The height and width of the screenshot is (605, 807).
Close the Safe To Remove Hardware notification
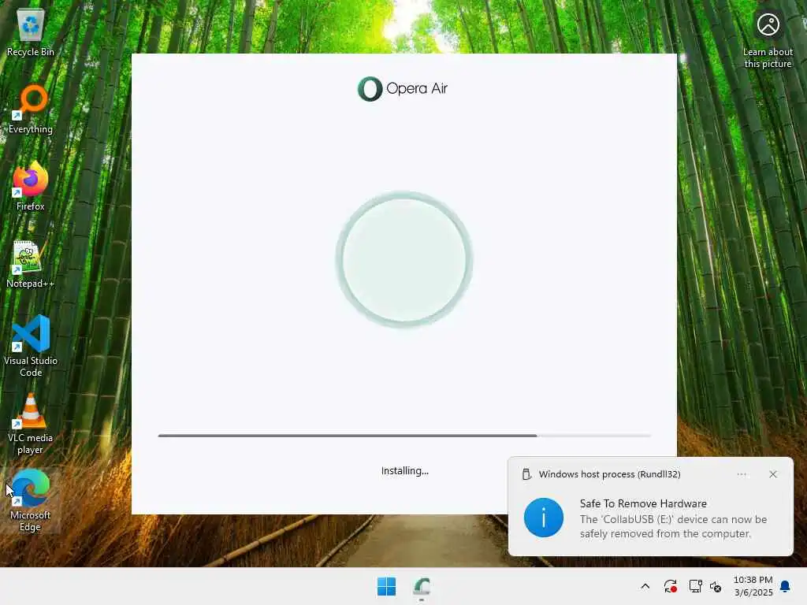pyautogui.click(x=773, y=474)
